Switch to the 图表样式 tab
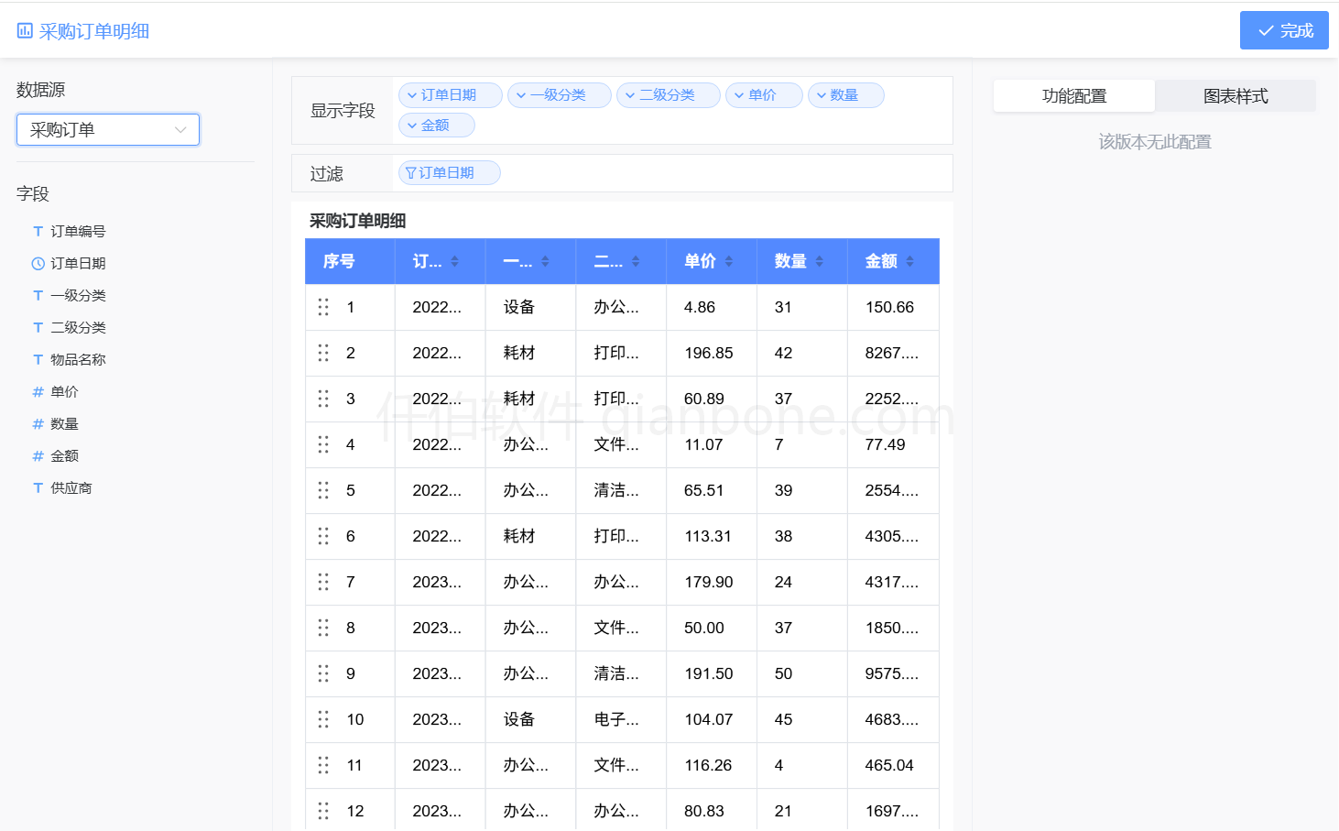 1236,95
